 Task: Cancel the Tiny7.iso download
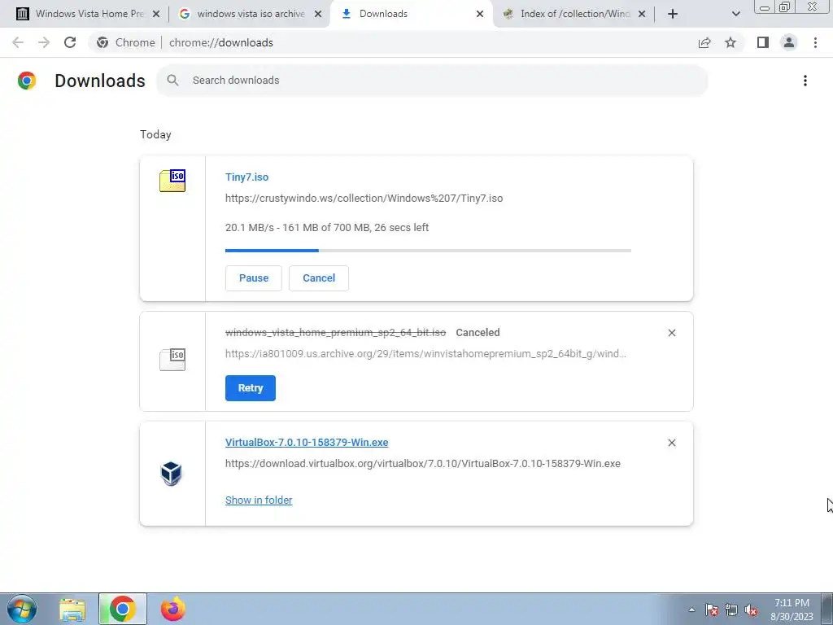[x=319, y=278]
